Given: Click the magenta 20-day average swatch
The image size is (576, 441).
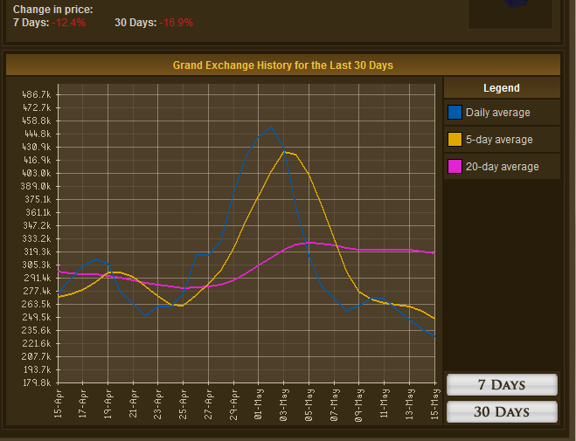Looking at the screenshot, I should click(455, 167).
